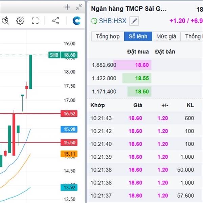
Task: Click bid volume 1.422.800
Action: 104,78
